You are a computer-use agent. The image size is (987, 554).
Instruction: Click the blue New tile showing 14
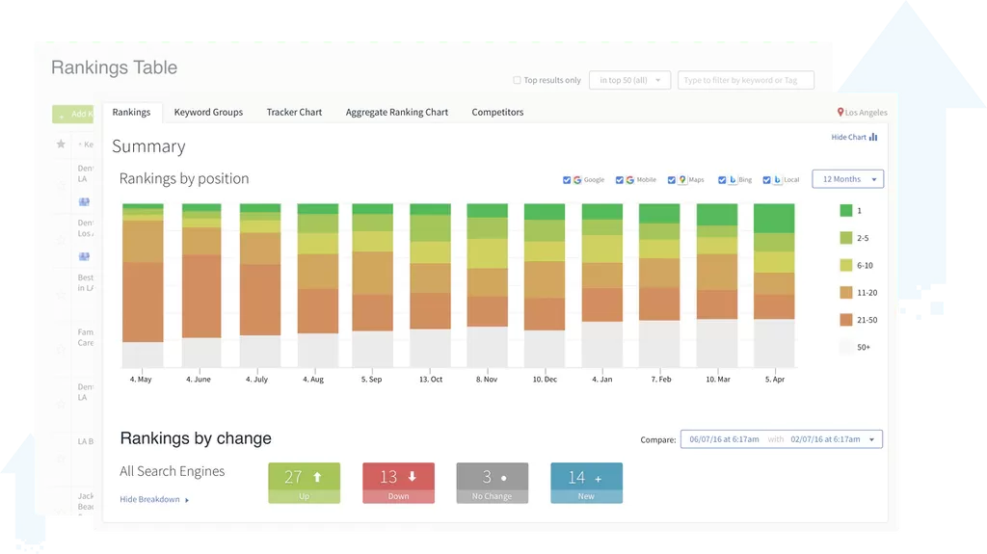(x=586, y=483)
